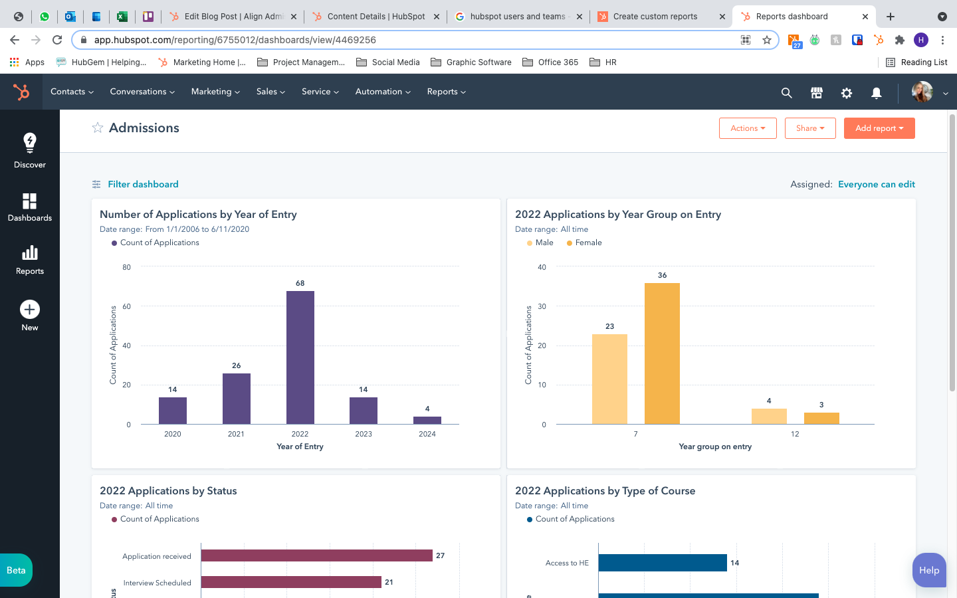The width and height of the screenshot is (957, 598).
Task: Close the Reports dashboard tab
Action: click(865, 17)
